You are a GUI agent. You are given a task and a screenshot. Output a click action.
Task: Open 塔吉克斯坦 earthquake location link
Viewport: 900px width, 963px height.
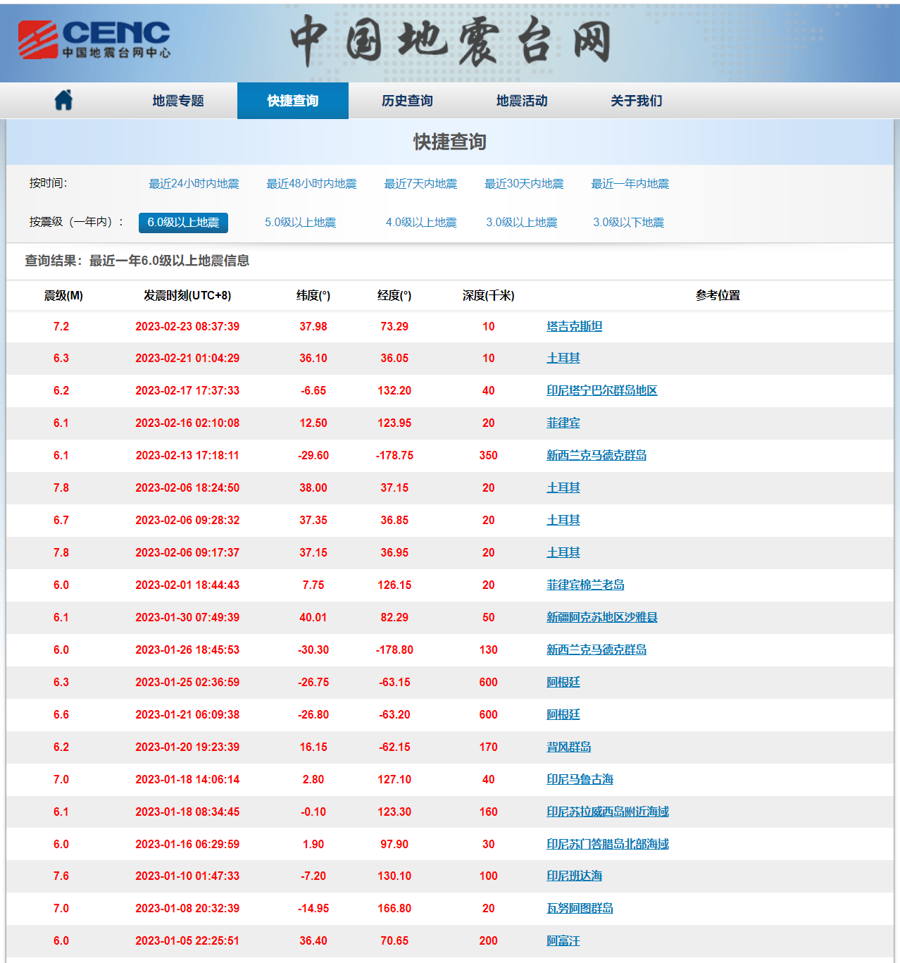point(575,326)
